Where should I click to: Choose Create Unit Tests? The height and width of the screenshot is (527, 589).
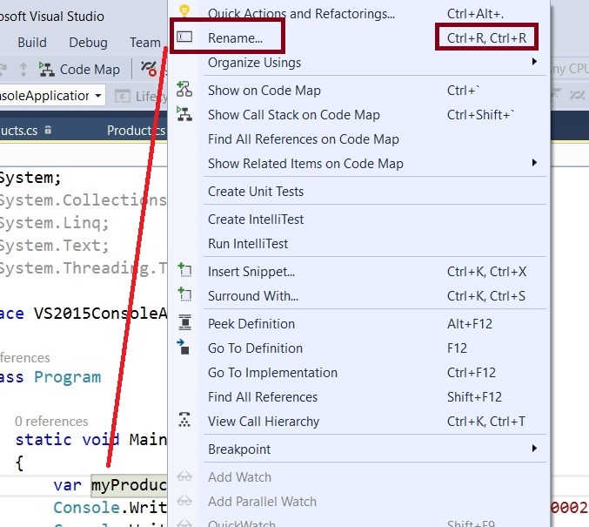point(256,191)
